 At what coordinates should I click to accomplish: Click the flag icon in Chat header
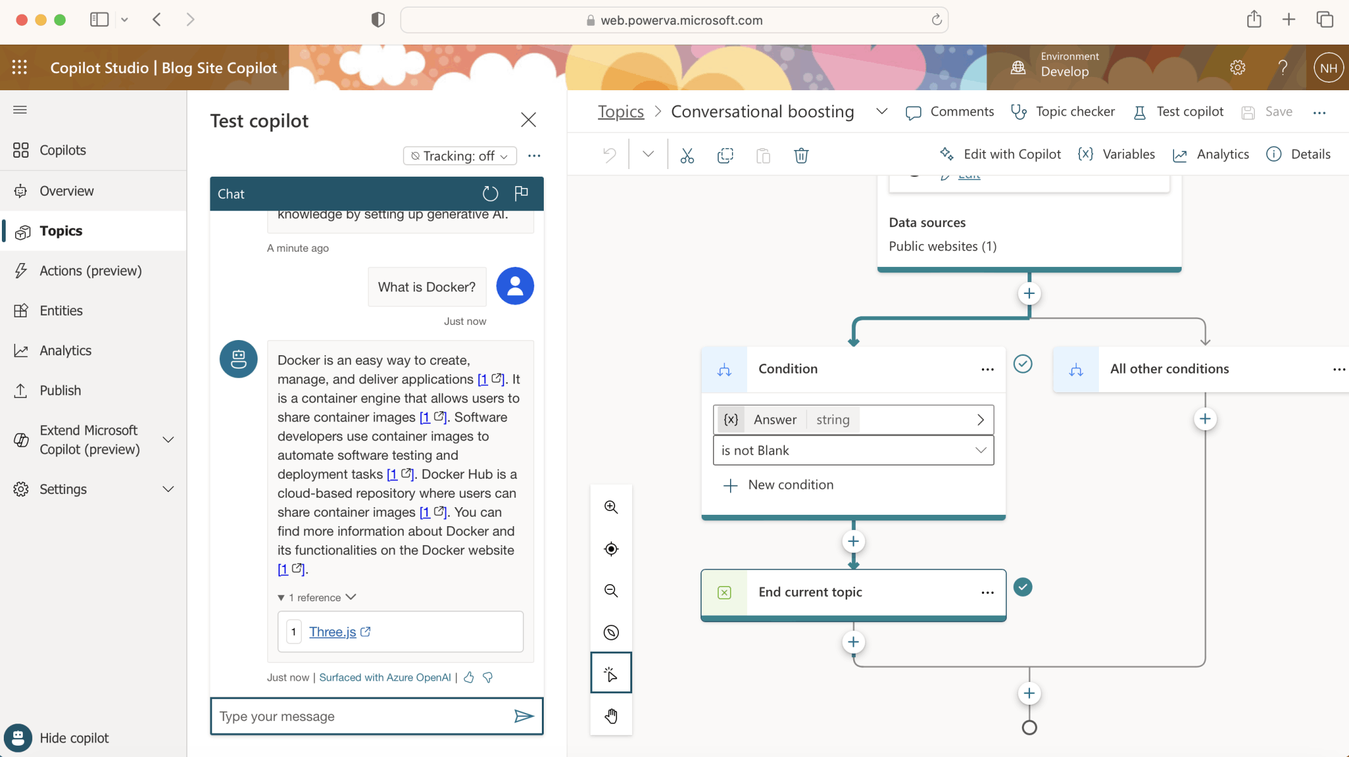(x=521, y=193)
